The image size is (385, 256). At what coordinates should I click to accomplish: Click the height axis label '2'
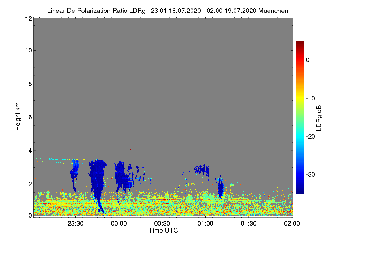[30, 184]
